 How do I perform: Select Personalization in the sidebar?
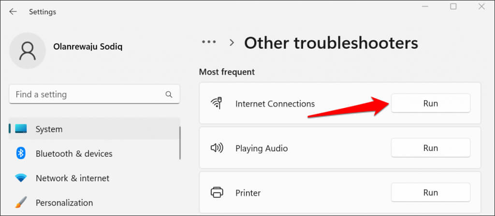click(x=64, y=203)
